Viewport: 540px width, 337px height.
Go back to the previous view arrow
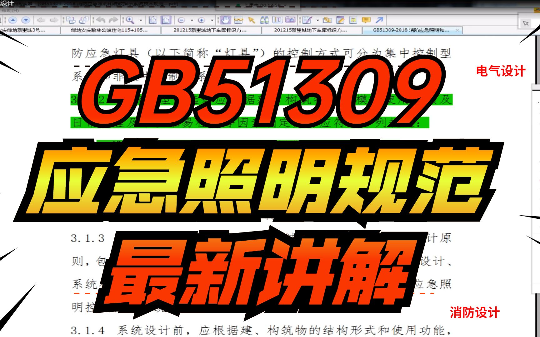point(41,20)
